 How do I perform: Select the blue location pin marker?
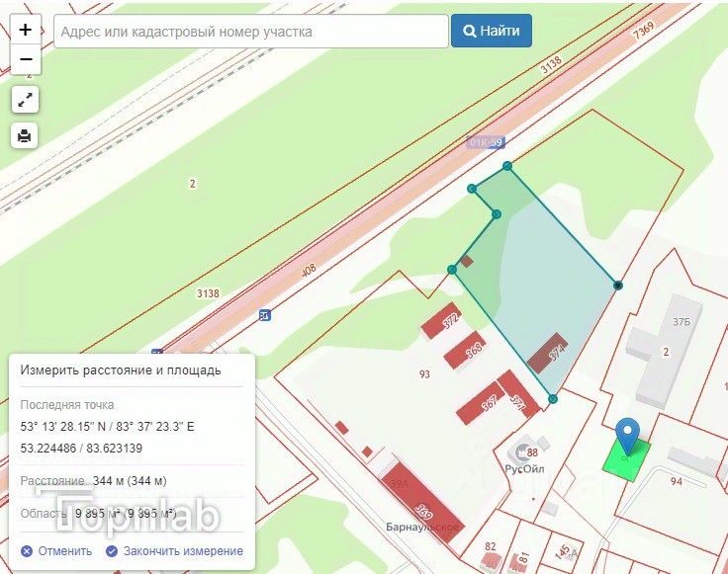628,435
